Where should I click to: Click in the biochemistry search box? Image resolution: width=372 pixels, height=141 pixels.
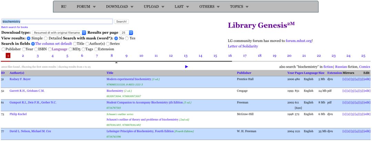coord(57,22)
